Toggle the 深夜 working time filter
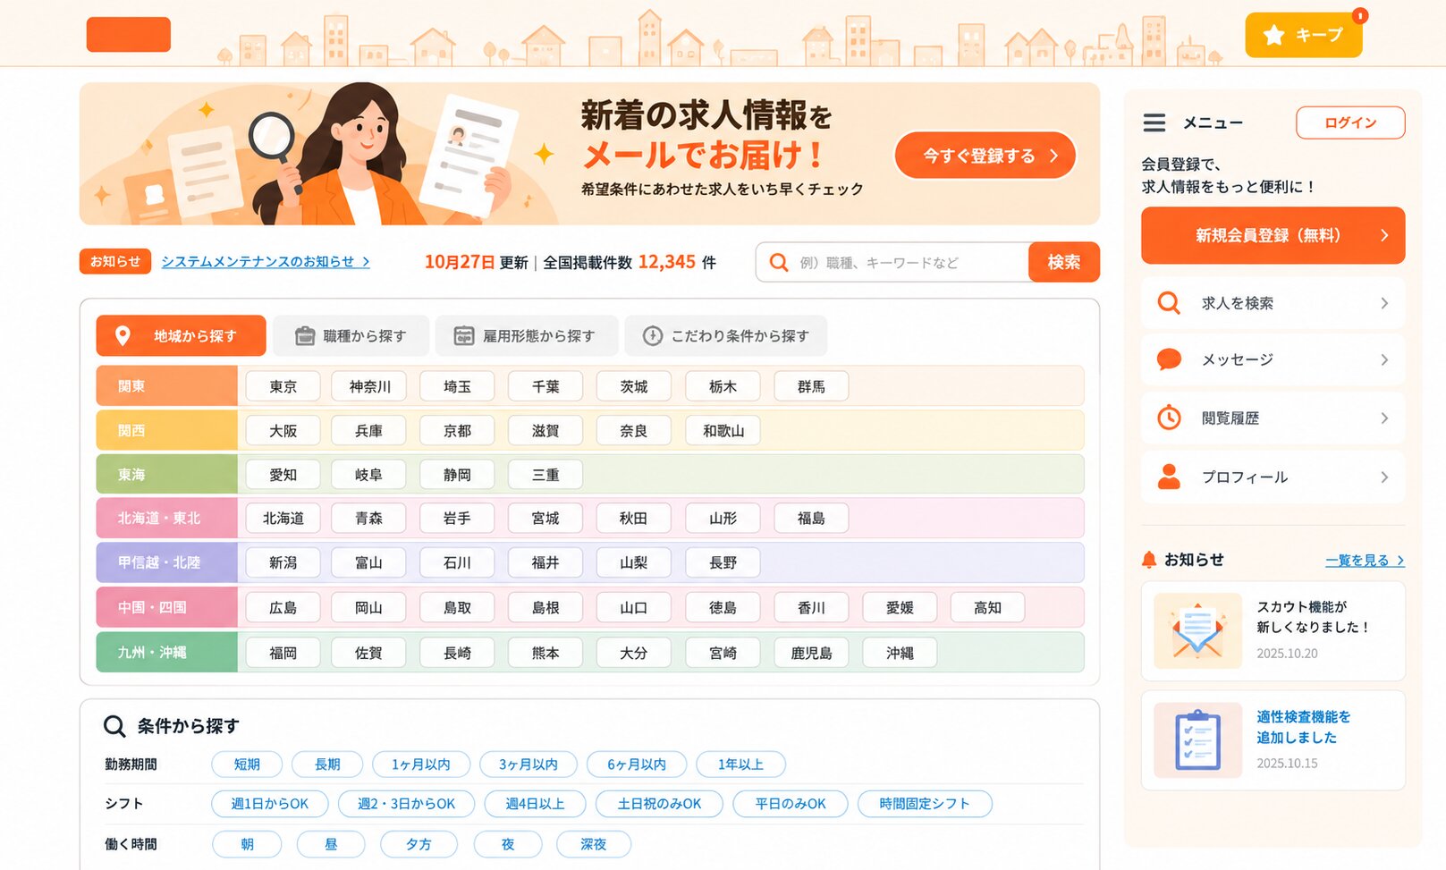 tap(594, 844)
